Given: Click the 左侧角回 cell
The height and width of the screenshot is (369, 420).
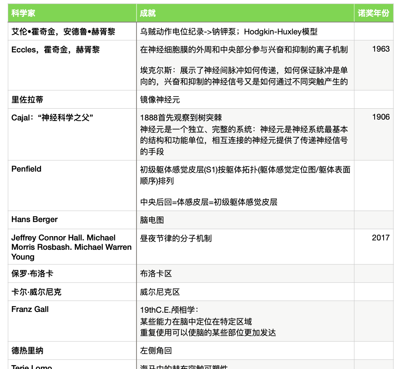Looking at the screenshot, I should (x=245, y=351).
